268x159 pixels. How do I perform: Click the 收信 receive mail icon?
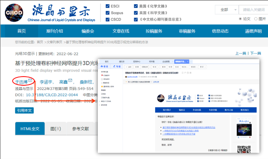pyautogui.click(x=102, y=67)
